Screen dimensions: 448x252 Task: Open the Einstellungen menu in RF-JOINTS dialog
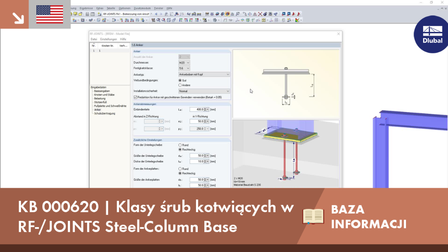pos(108,39)
